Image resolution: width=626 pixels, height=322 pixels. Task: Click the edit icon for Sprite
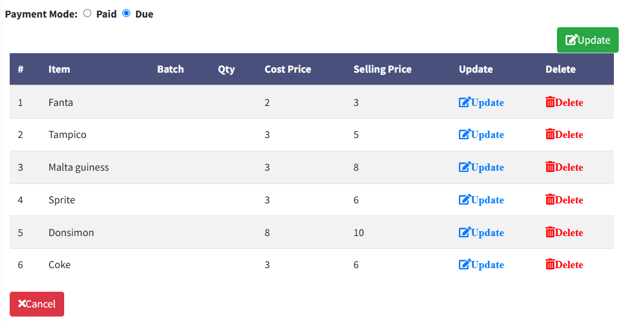tap(464, 200)
